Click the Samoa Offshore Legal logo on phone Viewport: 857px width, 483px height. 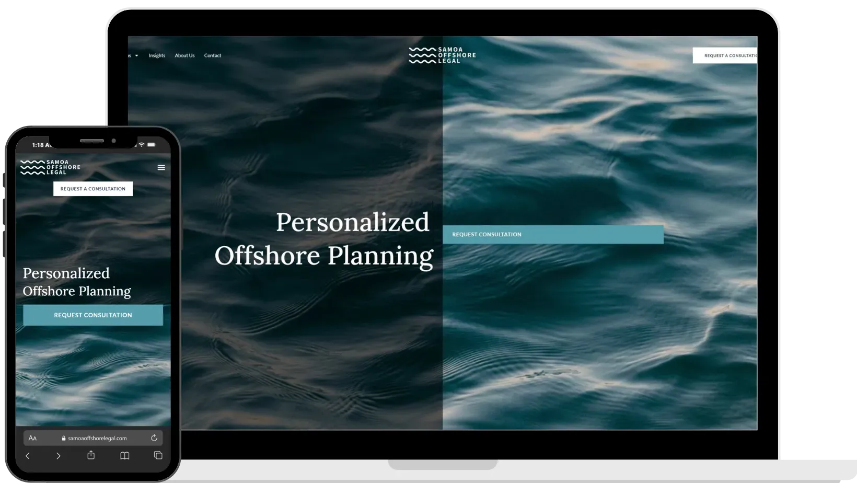click(x=50, y=167)
